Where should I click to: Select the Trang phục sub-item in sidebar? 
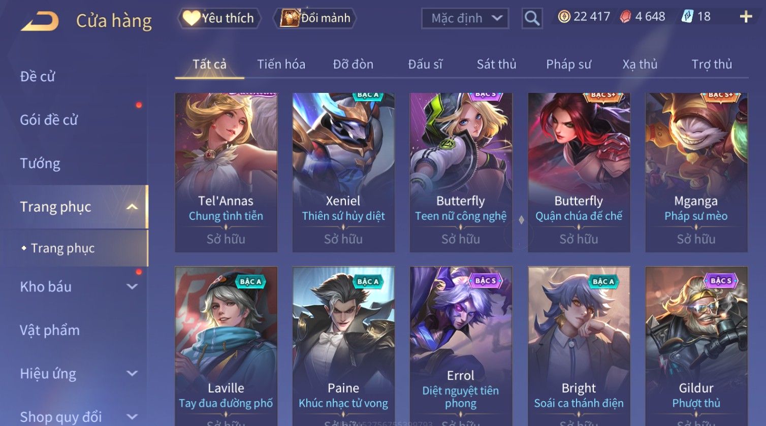62,248
